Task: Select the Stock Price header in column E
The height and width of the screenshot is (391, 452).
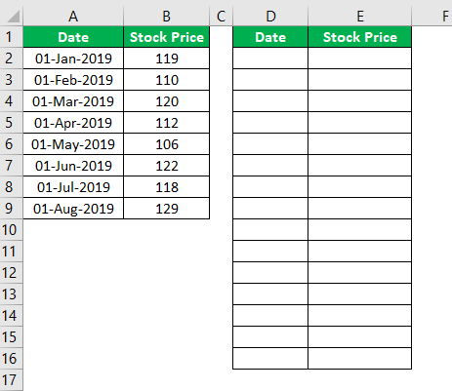Action: [359, 37]
